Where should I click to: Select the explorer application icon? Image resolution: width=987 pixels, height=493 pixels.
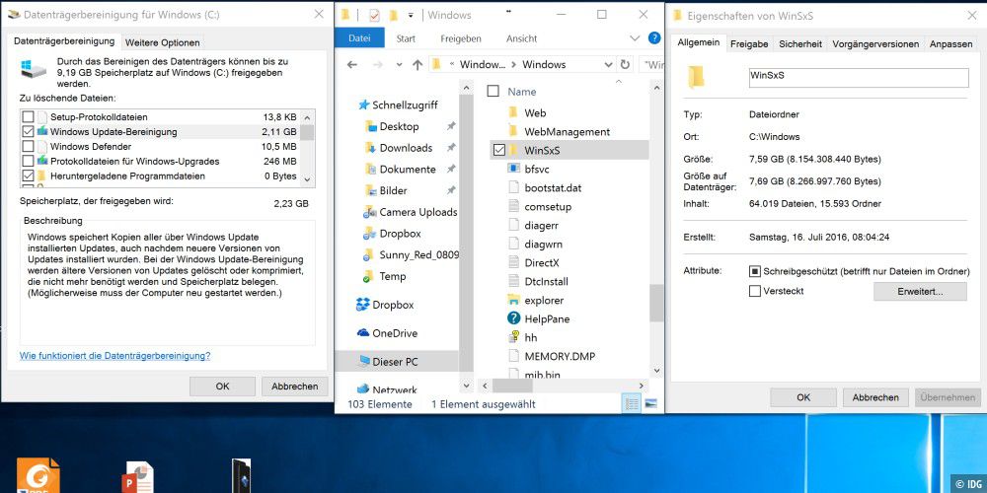click(x=513, y=300)
